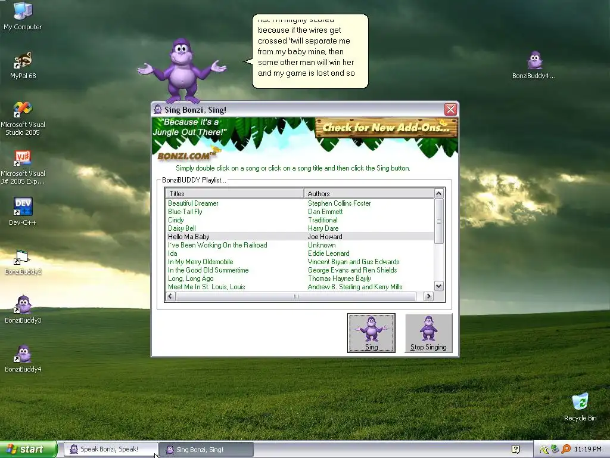Click the second system tray icon
This screenshot has height=458, width=610.
pos(555,450)
